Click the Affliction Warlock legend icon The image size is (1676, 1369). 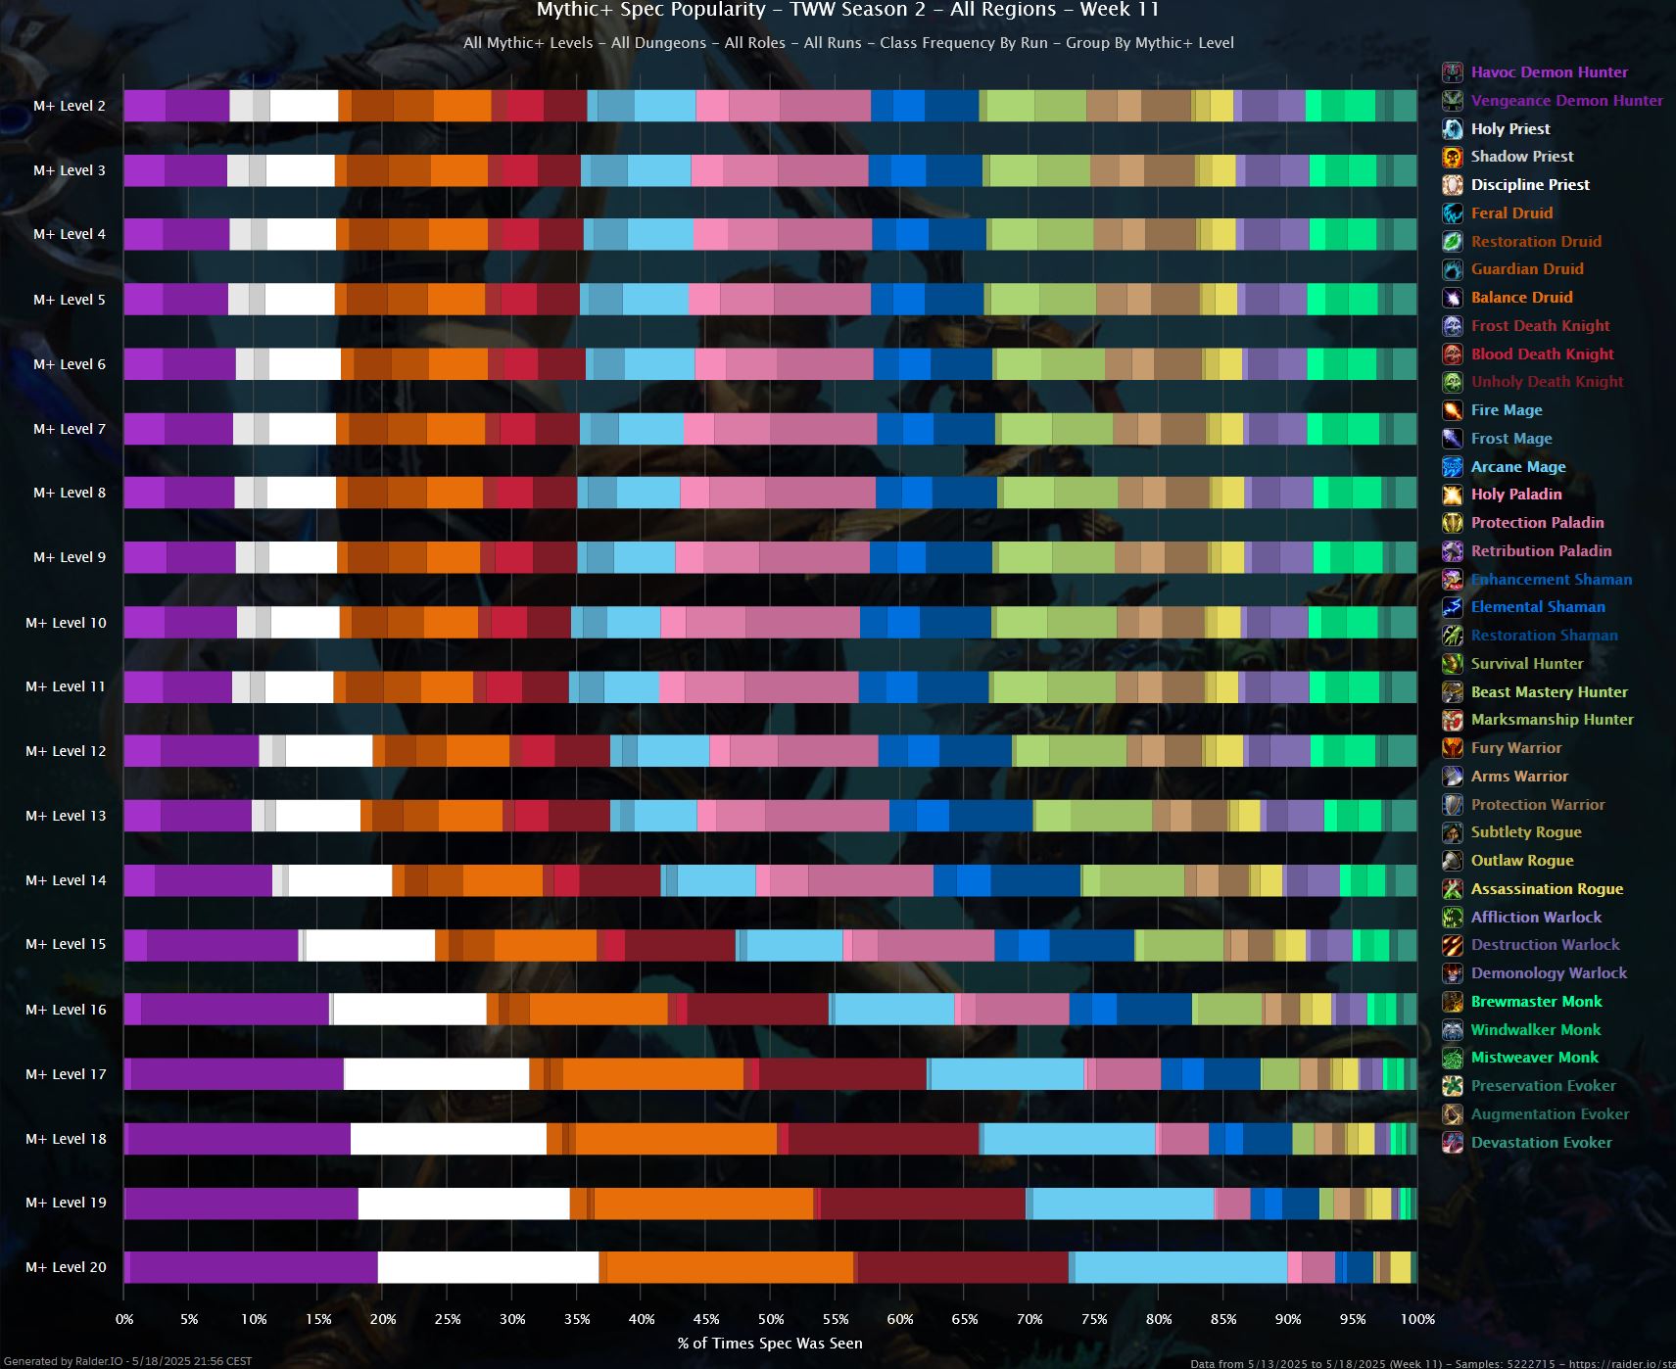pos(1453,917)
